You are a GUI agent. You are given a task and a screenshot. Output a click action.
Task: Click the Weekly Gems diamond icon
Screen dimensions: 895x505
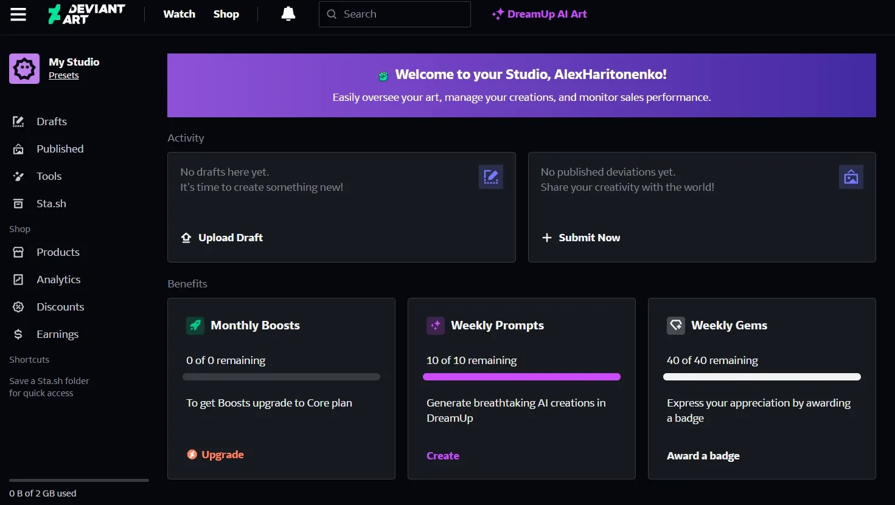pos(676,326)
